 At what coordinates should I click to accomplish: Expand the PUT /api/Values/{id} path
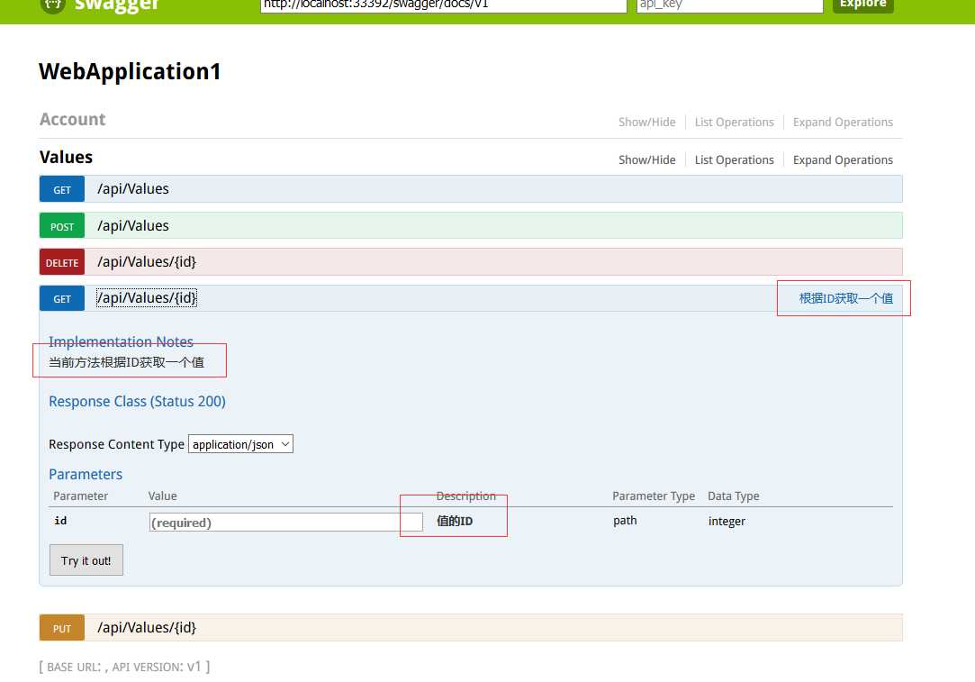pos(147,627)
